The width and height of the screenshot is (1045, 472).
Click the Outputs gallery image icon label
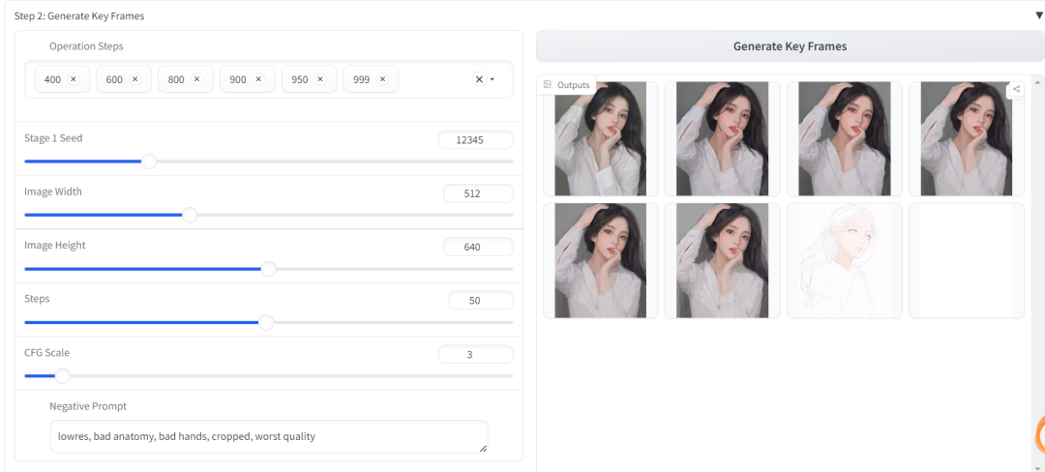(x=566, y=84)
